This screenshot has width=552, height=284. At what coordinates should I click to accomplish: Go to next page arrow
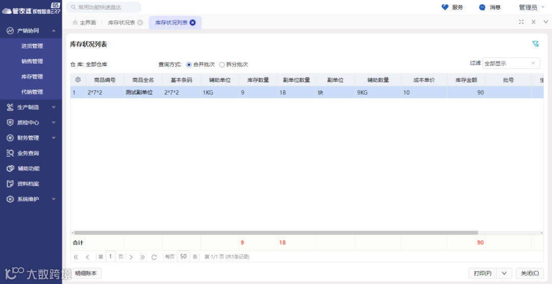tap(131, 257)
